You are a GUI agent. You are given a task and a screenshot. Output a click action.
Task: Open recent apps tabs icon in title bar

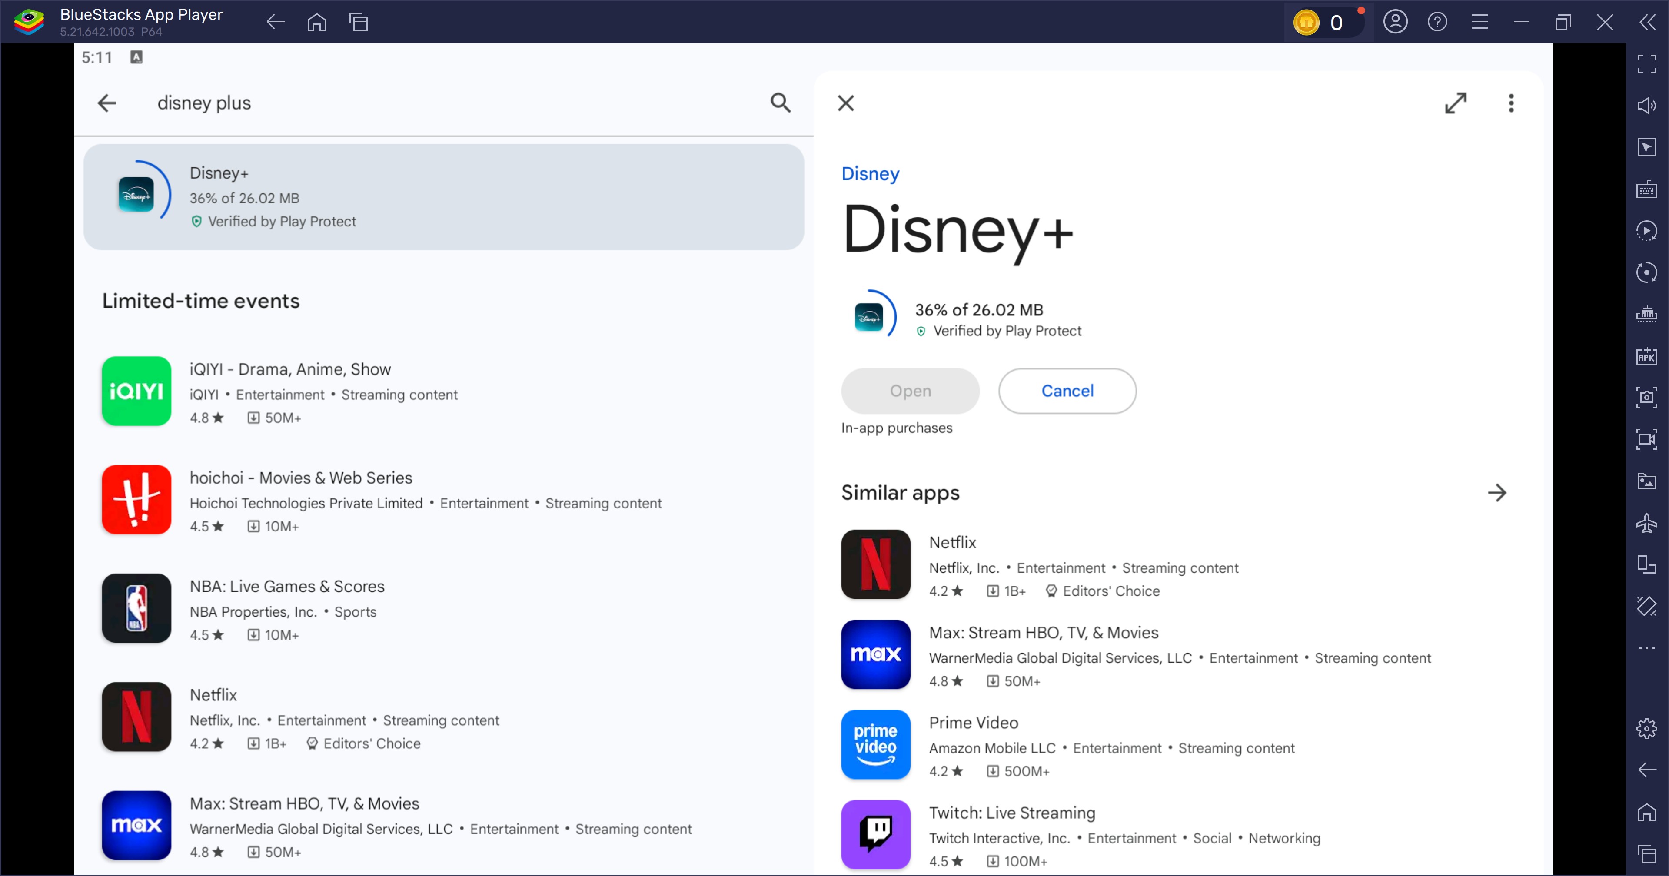point(358,23)
